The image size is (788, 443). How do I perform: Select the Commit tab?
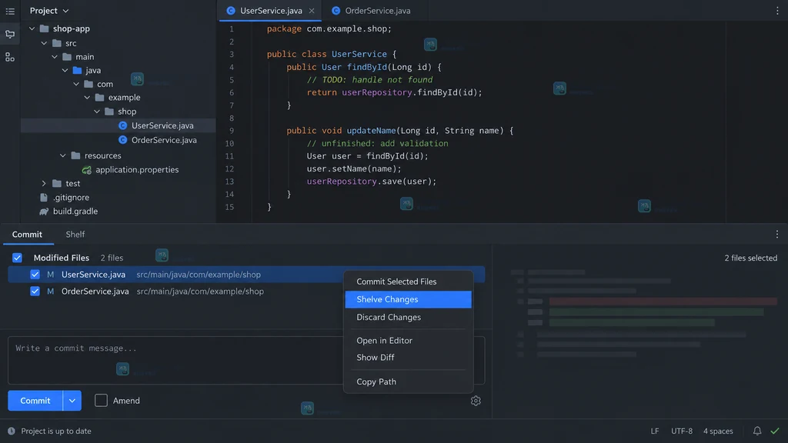click(27, 234)
